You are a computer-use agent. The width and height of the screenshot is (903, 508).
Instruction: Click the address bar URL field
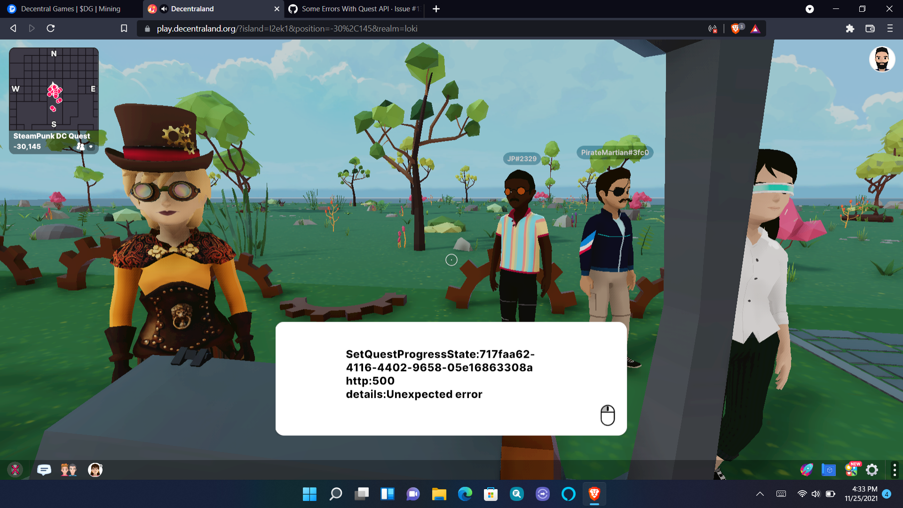pyautogui.click(x=329, y=29)
